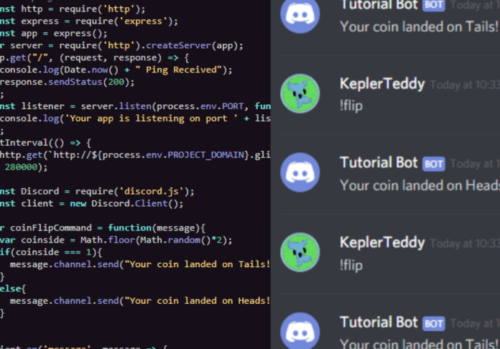This screenshot has width=500, height=349.
Task: Click the first !flip message text
Action: (351, 105)
